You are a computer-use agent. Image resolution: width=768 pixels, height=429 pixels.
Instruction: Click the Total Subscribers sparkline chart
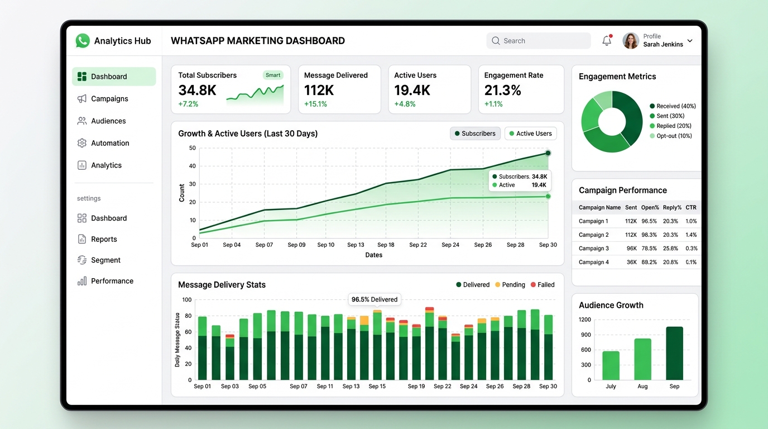255,95
